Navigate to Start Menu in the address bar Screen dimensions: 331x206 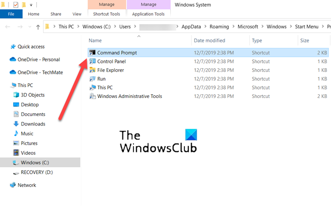point(307,27)
